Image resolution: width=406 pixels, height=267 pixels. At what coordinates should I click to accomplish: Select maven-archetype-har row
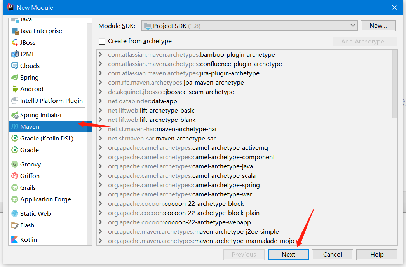click(244, 129)
